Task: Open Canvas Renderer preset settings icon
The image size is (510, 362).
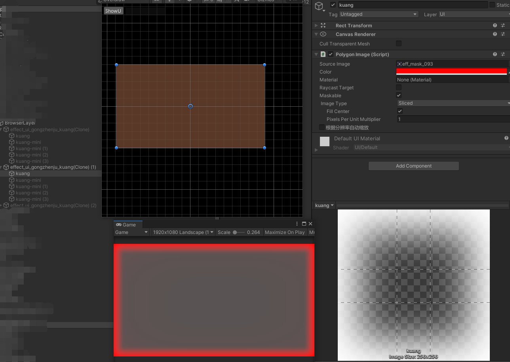Action: pyautogui.click(x=503, y=34)
